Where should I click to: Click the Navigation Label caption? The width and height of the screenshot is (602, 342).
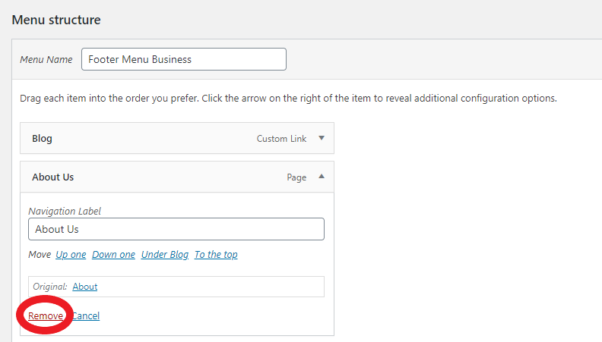tap(65, 211)
